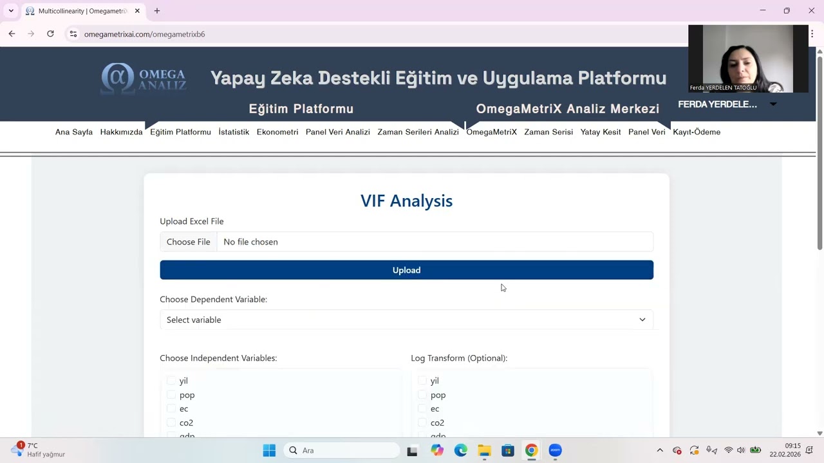Click the Zoom webcam video thumbnail
This screenshot has width=824, height=463.
748,59
